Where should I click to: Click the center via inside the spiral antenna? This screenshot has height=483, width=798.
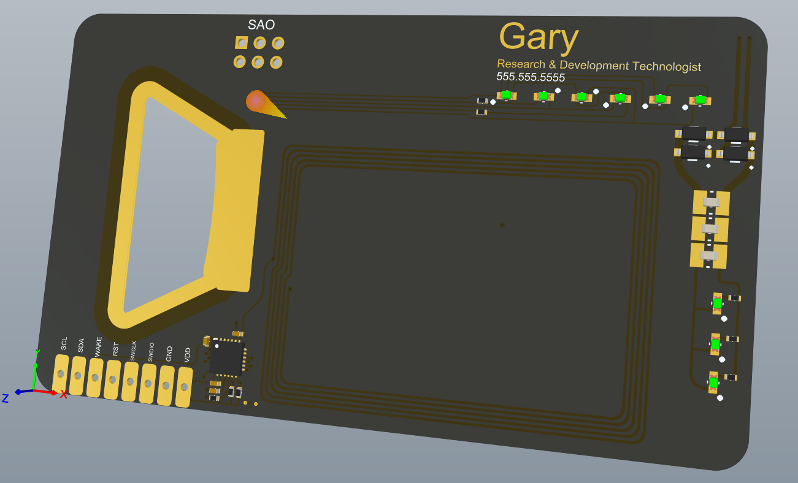[x=502, y=226]
